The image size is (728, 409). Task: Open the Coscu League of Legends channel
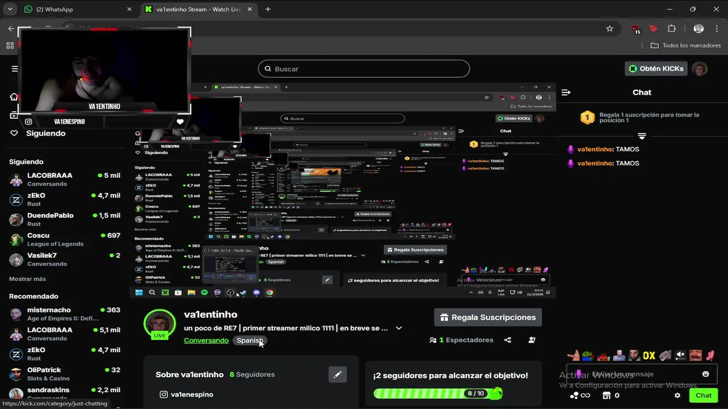pos(64,239)
